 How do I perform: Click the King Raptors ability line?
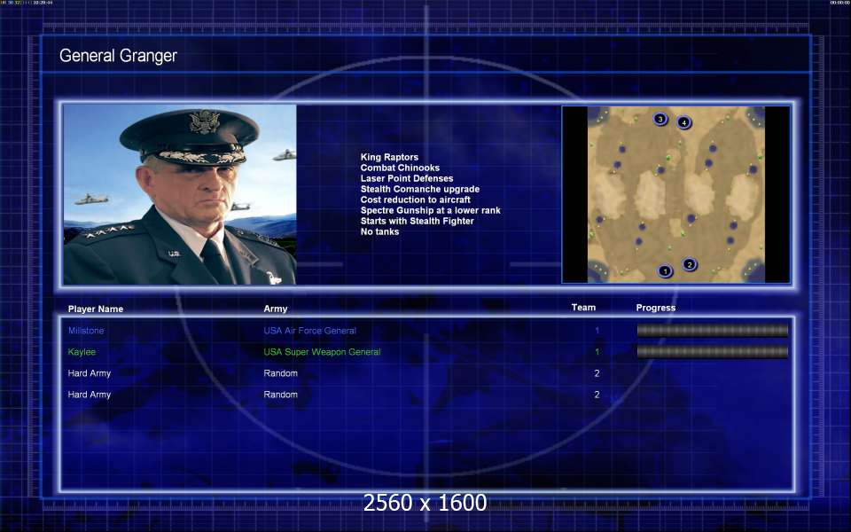pyautogui.click(x=389, y=158)
